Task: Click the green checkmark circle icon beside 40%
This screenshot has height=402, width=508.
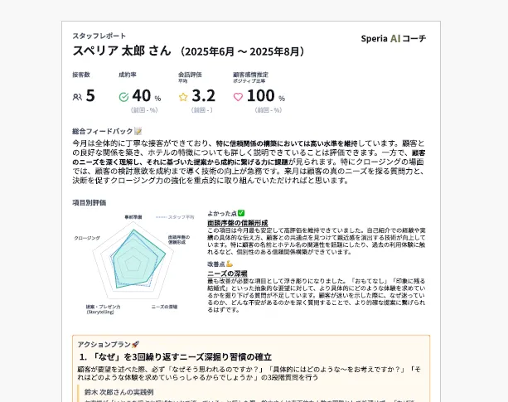Action: (x=123, y=97)
